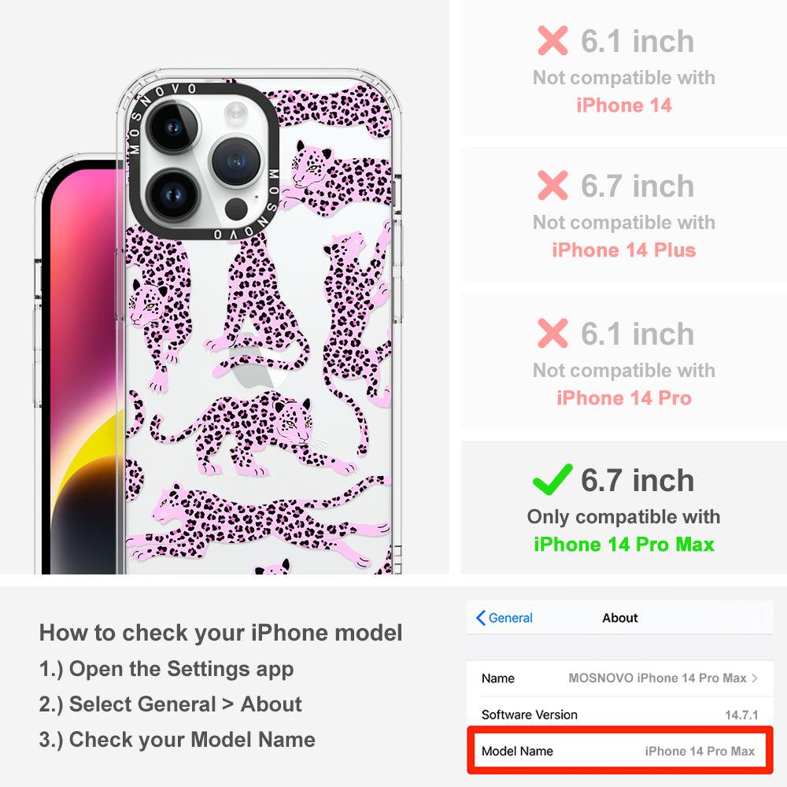Click the iPhone 14 Plus red label

pyautogui.click(x=624, y=250)
